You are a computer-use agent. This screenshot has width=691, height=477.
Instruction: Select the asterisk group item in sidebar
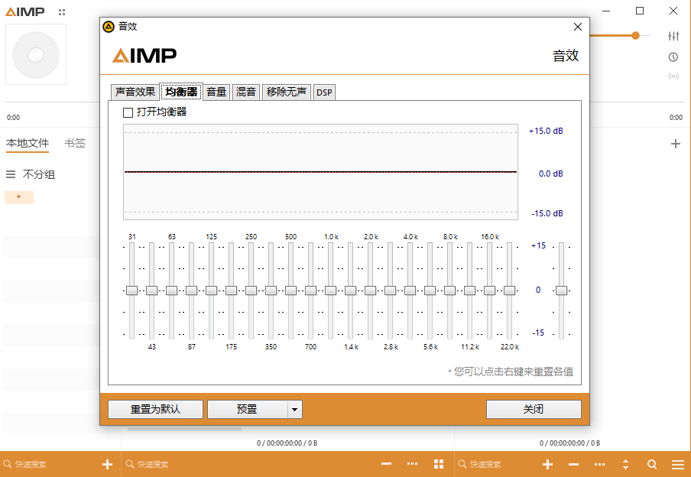coord(19,197)
